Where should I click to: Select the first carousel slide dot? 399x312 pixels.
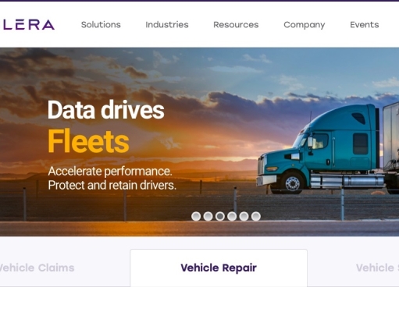[196, 216]
